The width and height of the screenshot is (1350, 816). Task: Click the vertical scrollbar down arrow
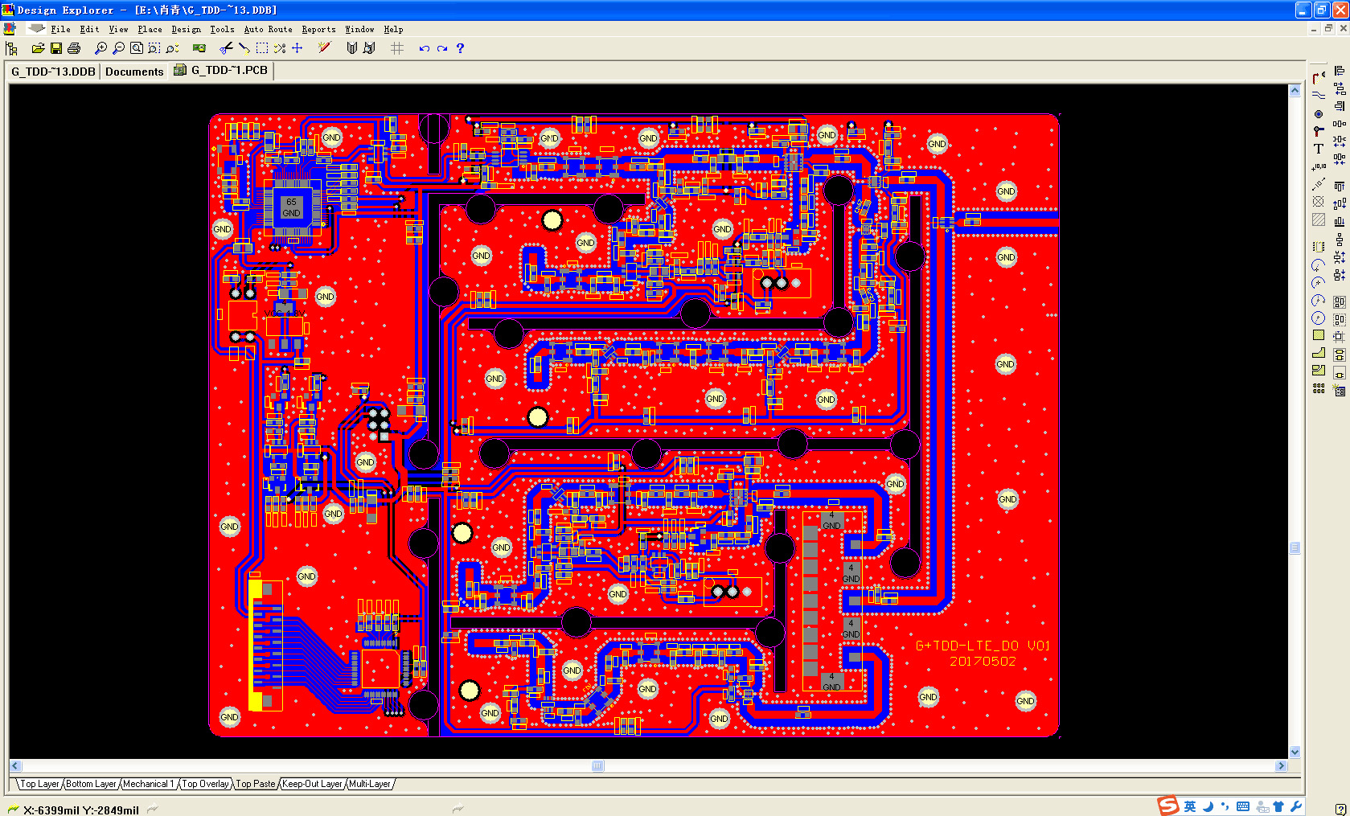pyautogui.click(x=1295, y=752)
